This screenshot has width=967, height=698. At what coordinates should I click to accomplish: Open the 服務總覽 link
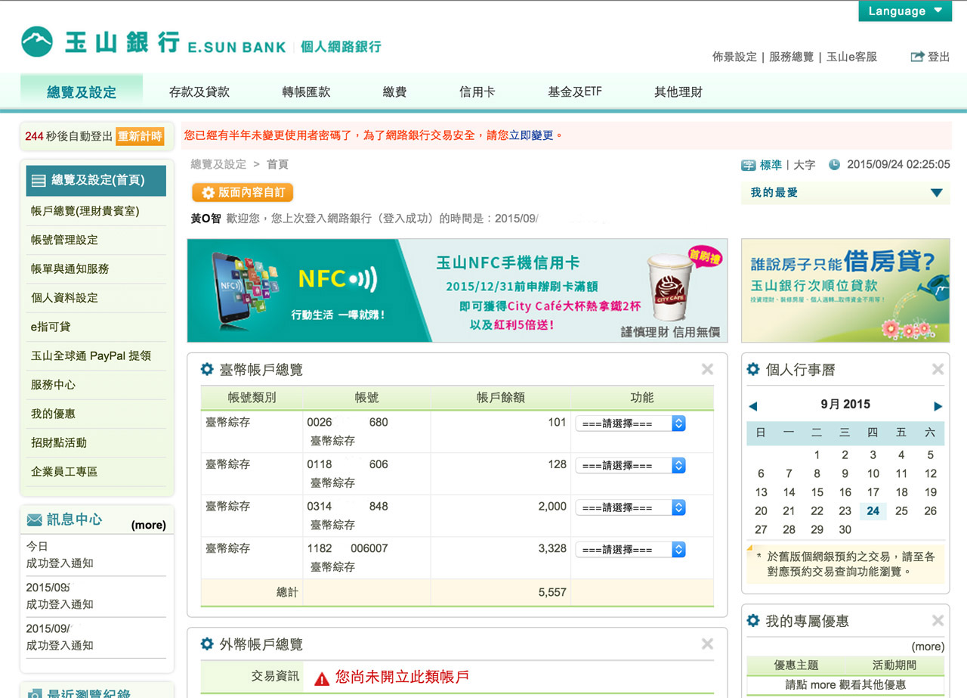pyautogui.click(x=792, y=57)
